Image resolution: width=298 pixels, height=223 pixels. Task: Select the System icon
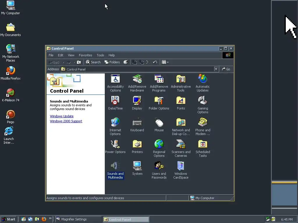[x=137, y=168]
